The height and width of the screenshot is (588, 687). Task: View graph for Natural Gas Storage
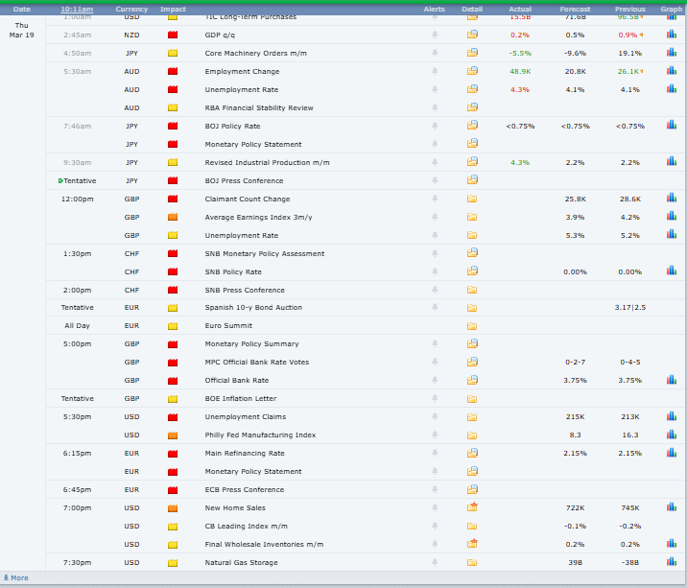tap(672, 562)
